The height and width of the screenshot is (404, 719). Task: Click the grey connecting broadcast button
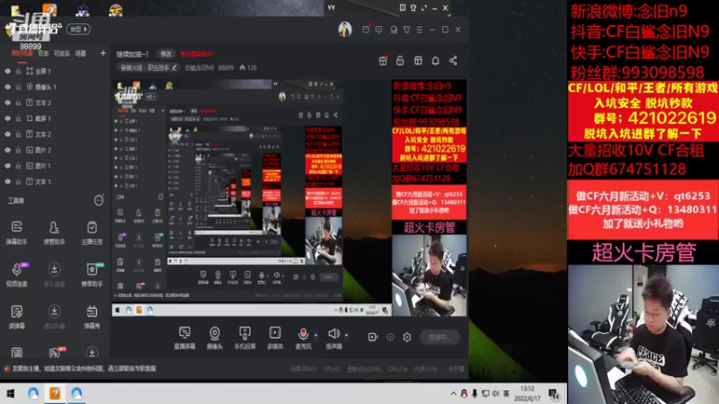[x=439, y=338]
